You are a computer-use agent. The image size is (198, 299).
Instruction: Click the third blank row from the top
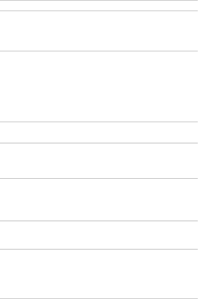point(99,86)
